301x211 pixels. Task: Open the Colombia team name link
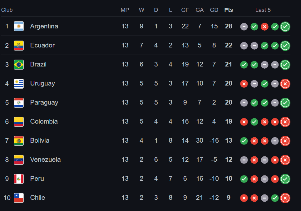[44, 121]
